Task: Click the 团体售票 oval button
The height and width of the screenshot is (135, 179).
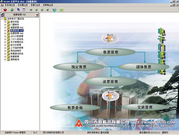Action: click(x=143, y=67)
